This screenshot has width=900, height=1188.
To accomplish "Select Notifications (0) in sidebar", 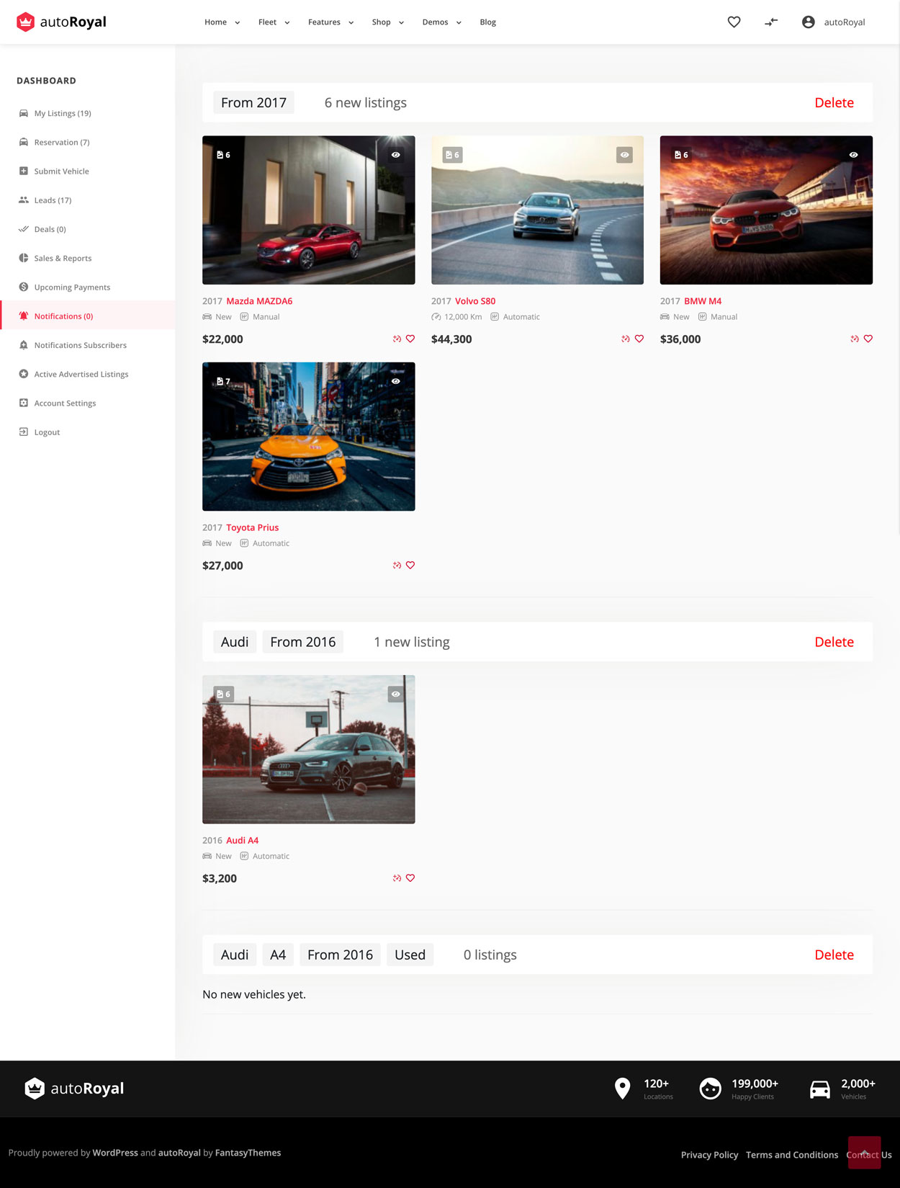I will pyautogui.click(x=88, y=316).
